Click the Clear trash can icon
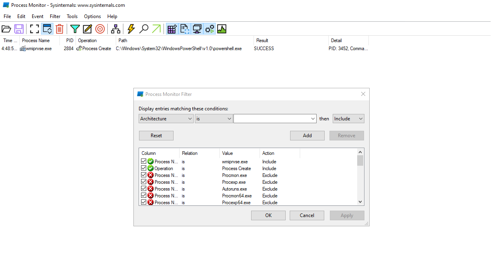The image size is (491, 262). (59, 29)
